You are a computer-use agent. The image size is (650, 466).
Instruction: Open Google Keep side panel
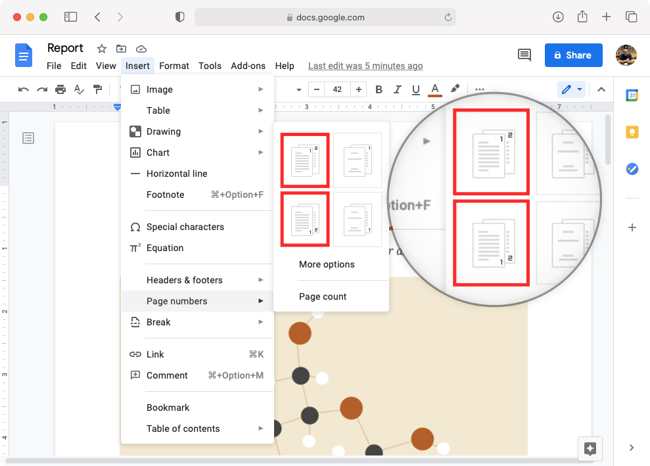coord(632,132)
